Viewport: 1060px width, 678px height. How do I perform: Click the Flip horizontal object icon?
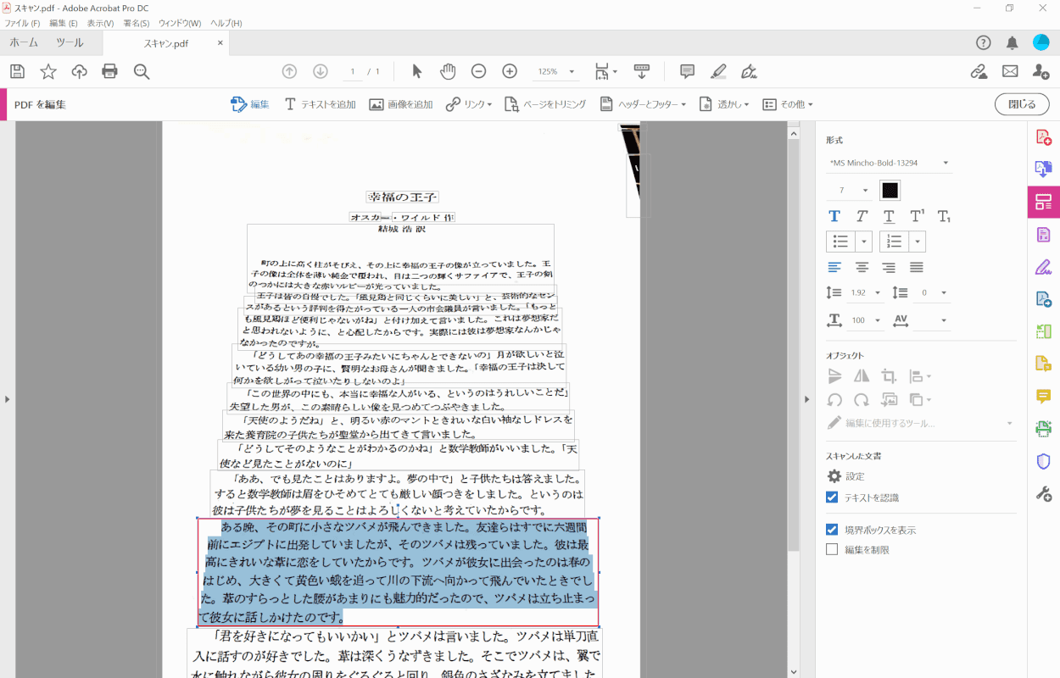point(862,375)
